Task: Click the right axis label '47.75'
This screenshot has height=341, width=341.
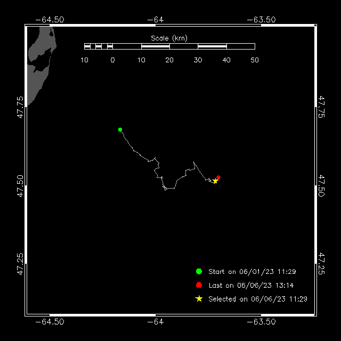Action: click(321, 107)
